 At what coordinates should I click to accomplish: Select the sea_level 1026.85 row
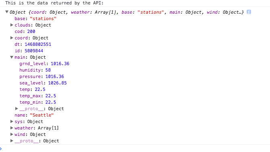tap(43, 83)
